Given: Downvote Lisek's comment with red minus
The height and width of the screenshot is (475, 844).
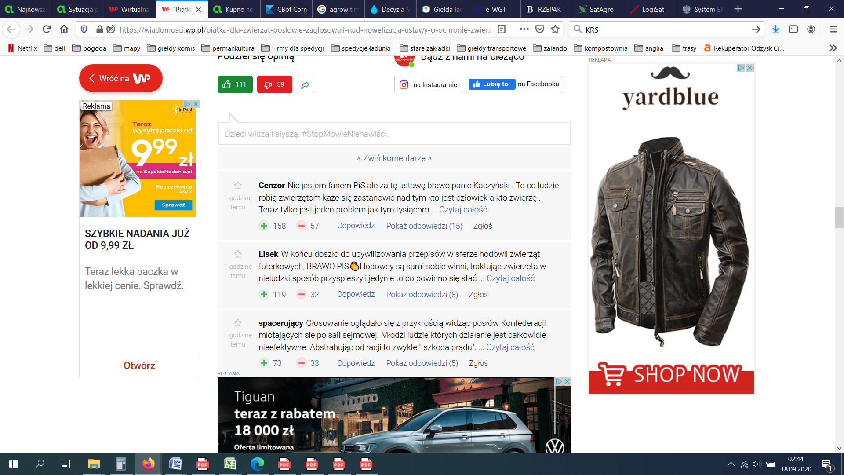Looking at the screenshot, I should 301,294.
